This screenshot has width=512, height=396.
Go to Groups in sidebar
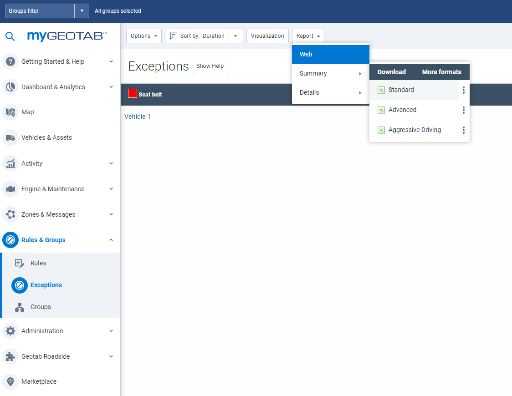[41, 307]
